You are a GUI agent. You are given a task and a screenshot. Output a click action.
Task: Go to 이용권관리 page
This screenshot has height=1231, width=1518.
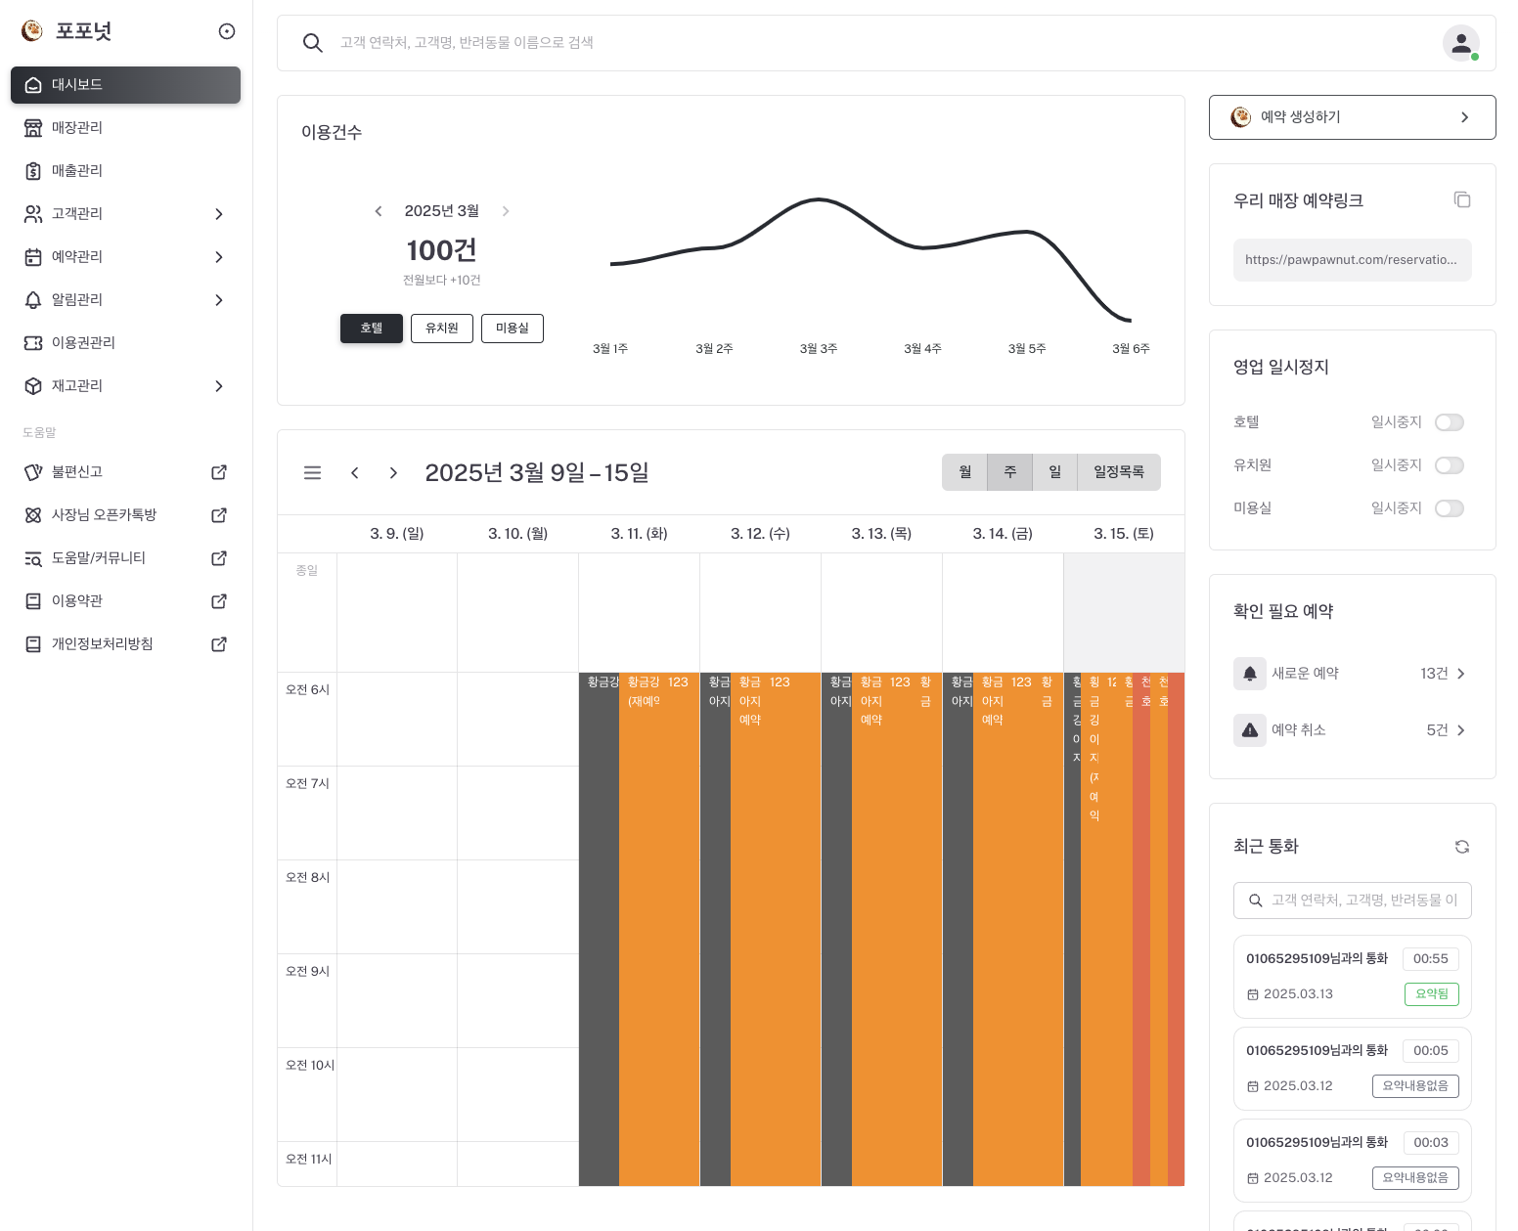click(125, 343)
